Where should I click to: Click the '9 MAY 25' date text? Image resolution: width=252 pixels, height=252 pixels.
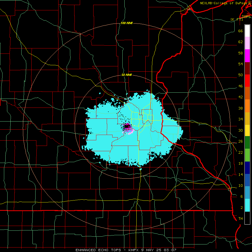pyautogui.click(x=152, y=250)
